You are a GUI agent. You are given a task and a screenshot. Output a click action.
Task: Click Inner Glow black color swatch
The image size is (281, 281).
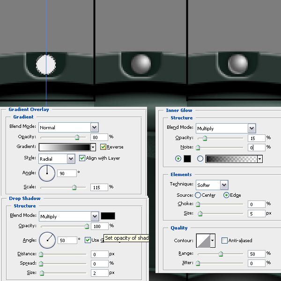pos(187,159)
